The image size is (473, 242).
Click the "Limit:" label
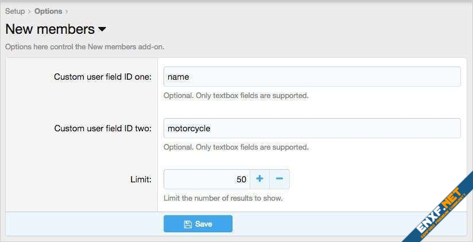click(x=141, y=179)
